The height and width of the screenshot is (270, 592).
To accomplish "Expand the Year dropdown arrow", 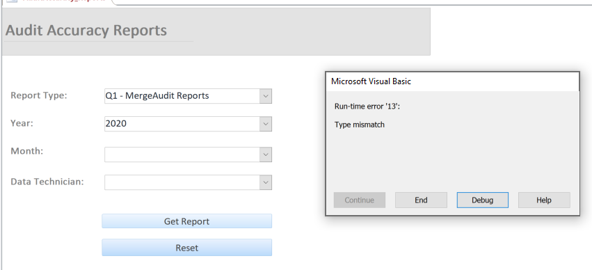I will [x=266, y=124].
